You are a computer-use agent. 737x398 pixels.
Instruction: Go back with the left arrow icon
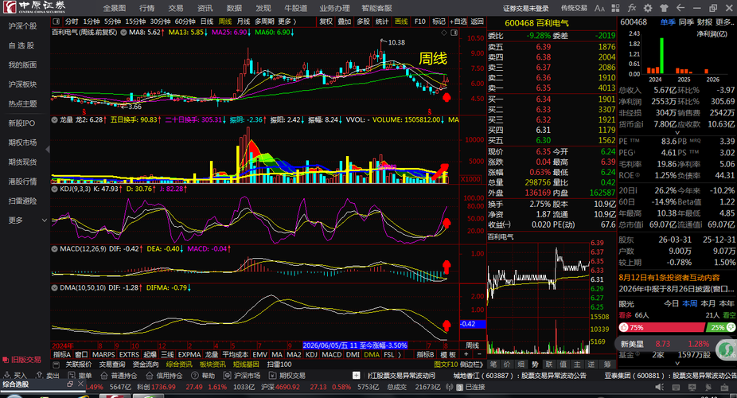coord(680,8)
